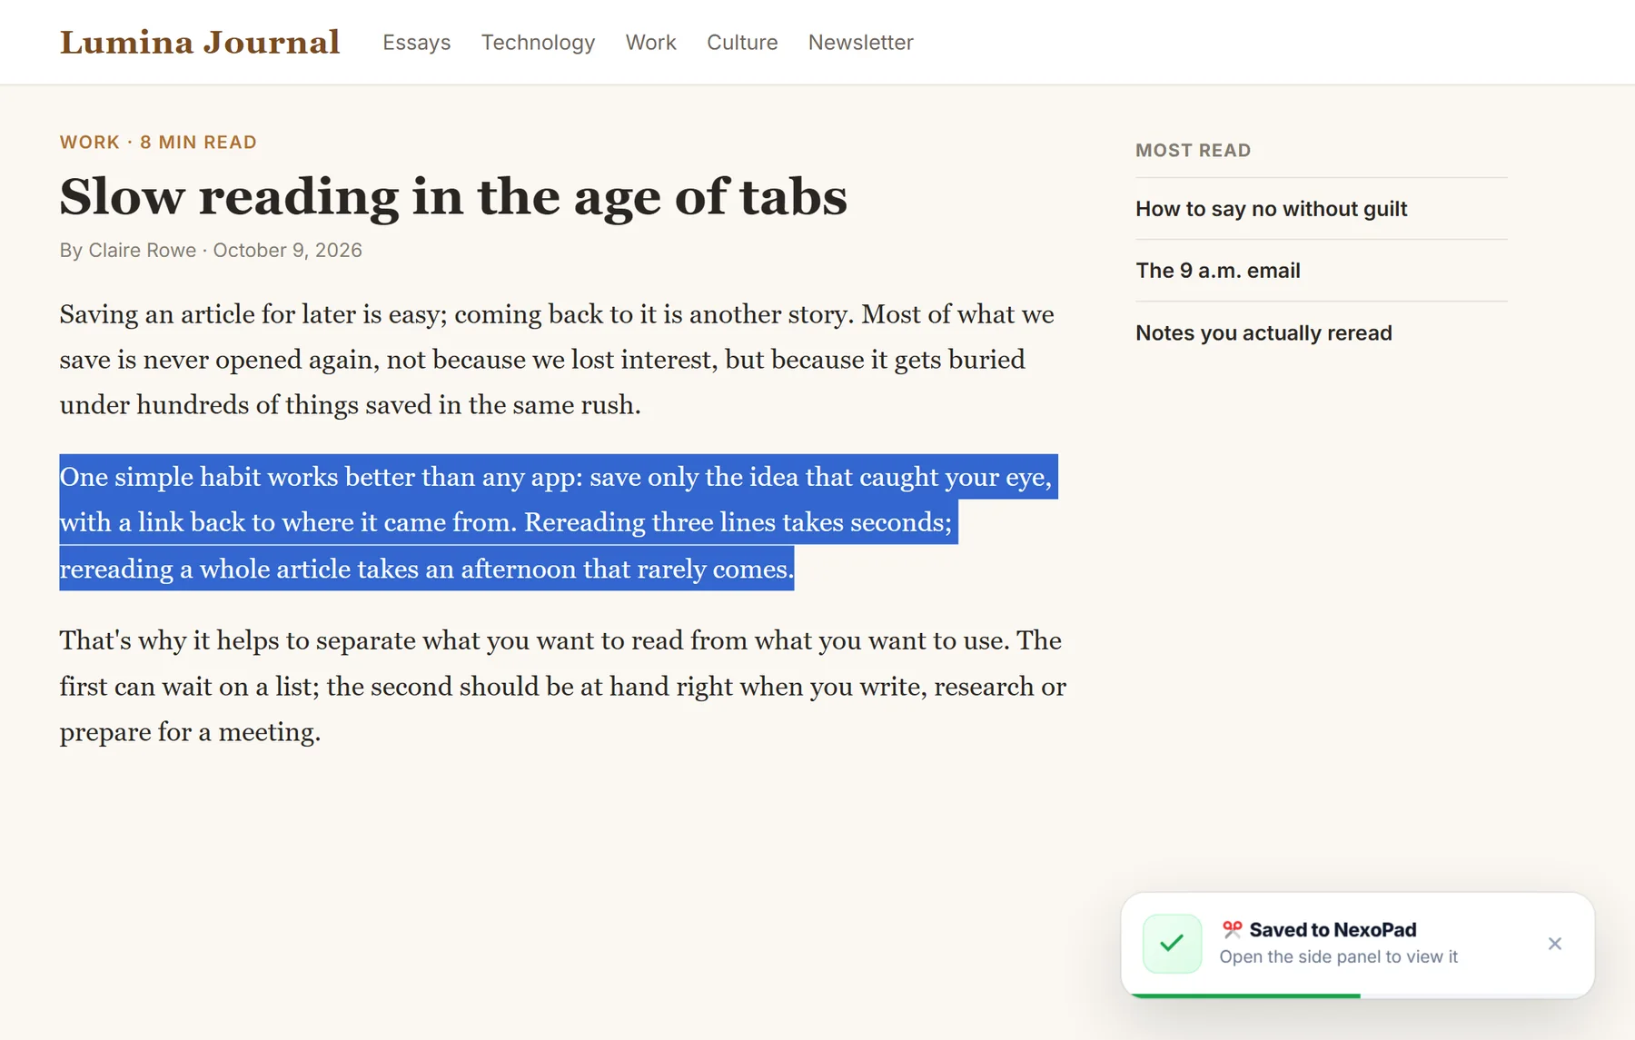Click 'Open the side panel to view it'
Viewport: 1635px width, 1040px height.
tap(1338, 956)
